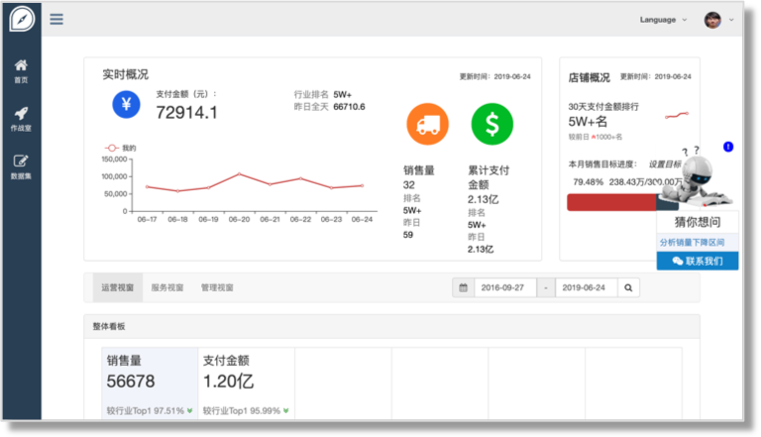Screen dimensions: 761x437
Task: Open 数据集 edit icon in the sidebar
Action: tap(21, 166)
